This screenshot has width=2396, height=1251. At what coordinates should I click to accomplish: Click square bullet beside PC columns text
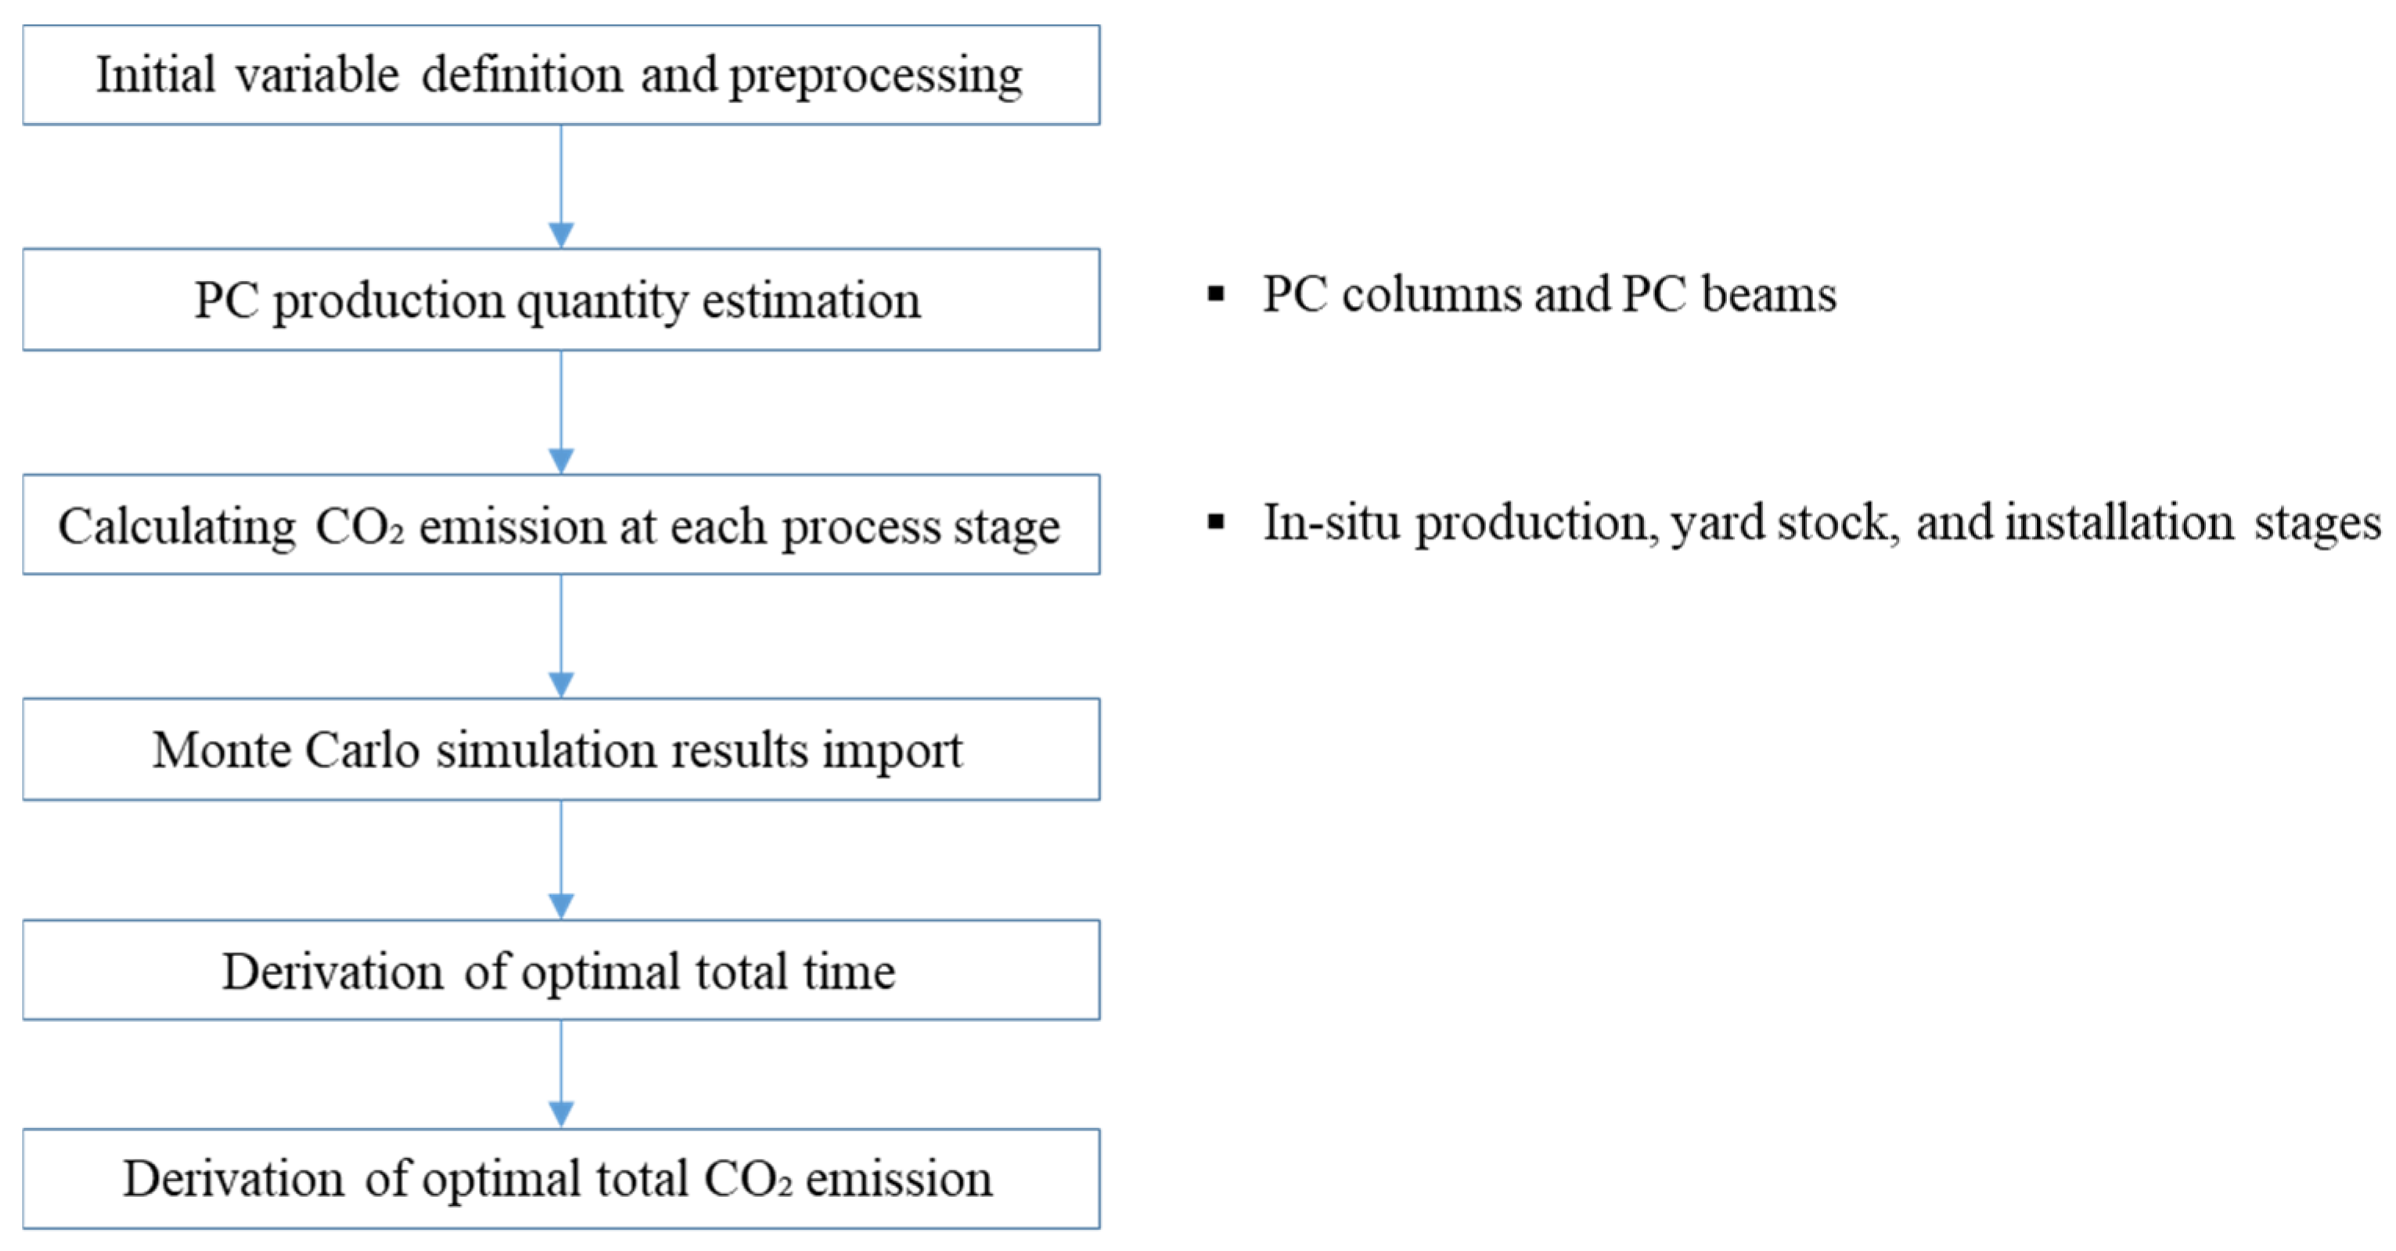tap(1214, 295)
